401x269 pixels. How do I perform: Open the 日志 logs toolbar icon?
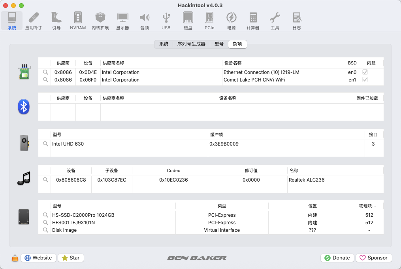tap(297, 21)
